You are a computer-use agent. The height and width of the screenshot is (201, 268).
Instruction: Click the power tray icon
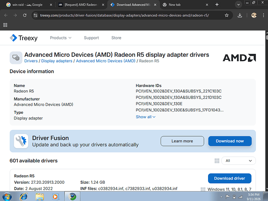pos(234,197)
